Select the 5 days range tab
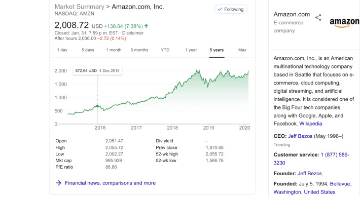 pos(88,50)
